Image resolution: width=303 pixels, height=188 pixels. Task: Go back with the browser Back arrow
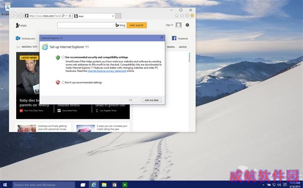(x=14, y=16)
